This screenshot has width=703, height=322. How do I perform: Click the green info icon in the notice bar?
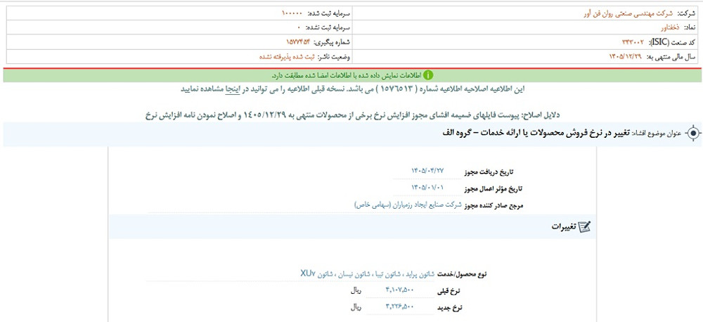(429, 75)
